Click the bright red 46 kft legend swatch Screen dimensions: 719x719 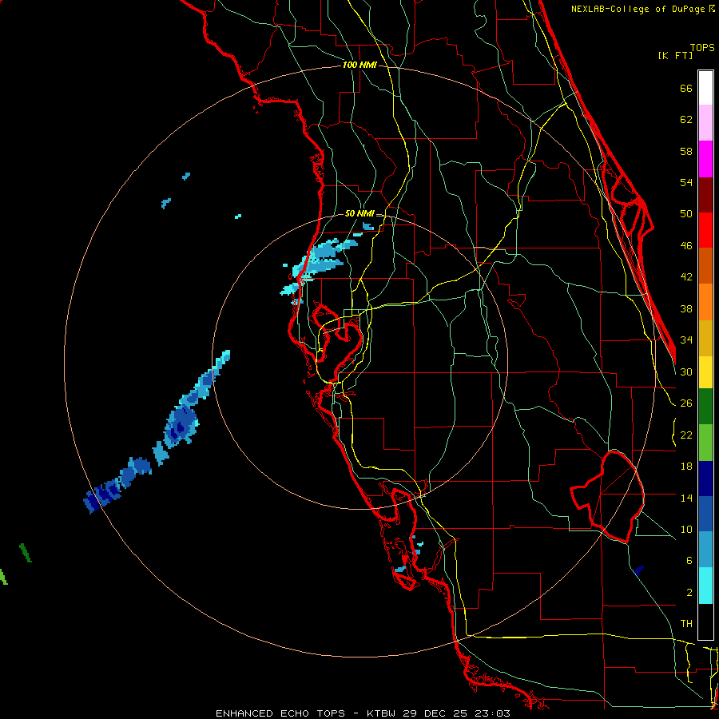[705, 230]
